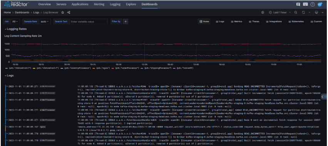Expand the first 11:09:08.770 orderProcessor log row
The height and width of the screenshot is (146, 328).
[x=7, y=133]
